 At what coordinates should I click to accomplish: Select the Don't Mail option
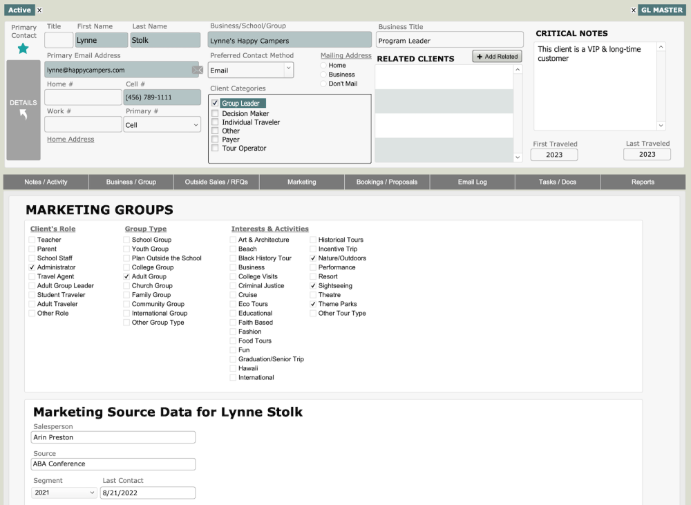click(323, 84)
